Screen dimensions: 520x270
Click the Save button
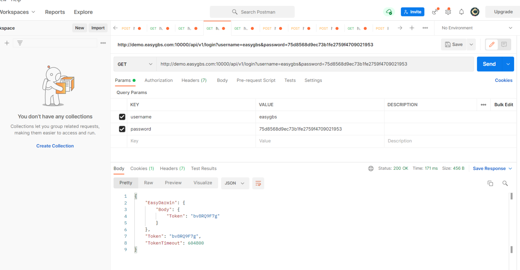(454, 44)
